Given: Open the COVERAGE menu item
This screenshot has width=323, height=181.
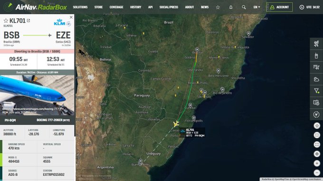Looking at the screenshot, I should pos(116,7).
